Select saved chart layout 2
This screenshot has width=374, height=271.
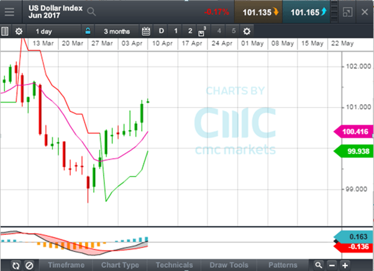[190, 31]
